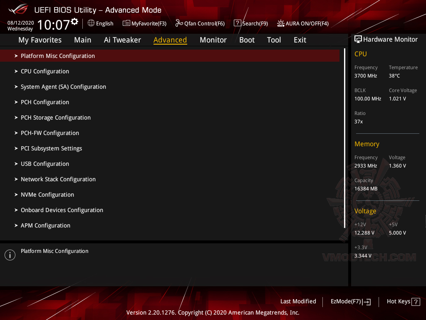This screenshot has width=426, height=320.
Task: Click the ROG logo icon
Action: click(18, 9)
